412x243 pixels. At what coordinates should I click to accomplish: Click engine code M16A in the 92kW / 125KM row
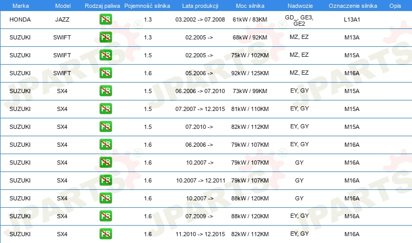352,73
